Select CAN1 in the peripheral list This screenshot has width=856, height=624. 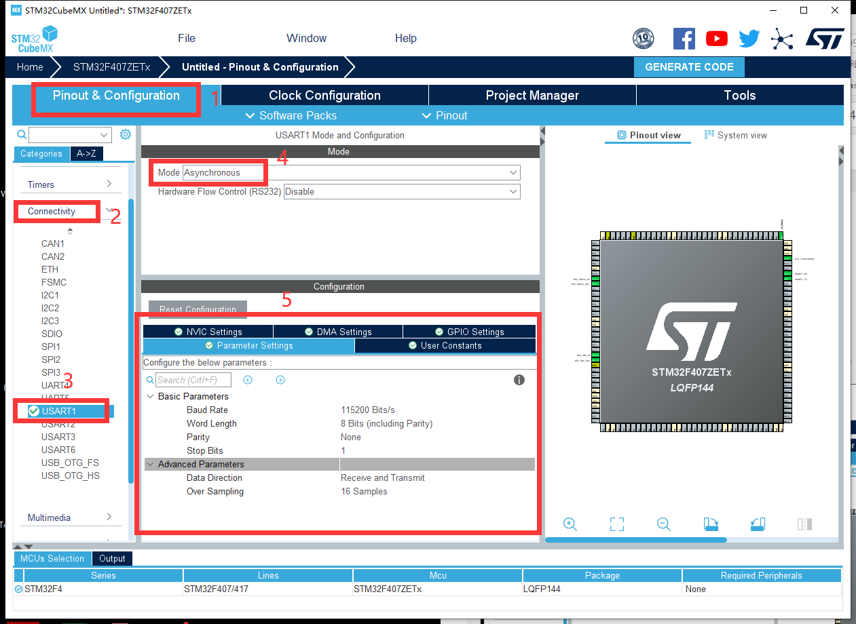click(x=53, y=243)
